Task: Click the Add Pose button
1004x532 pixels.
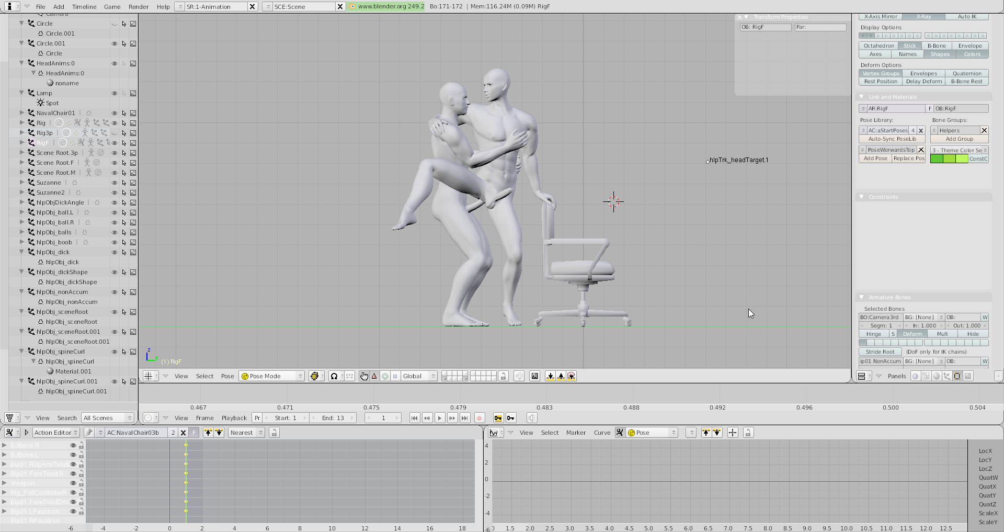Action: (875, 159)
